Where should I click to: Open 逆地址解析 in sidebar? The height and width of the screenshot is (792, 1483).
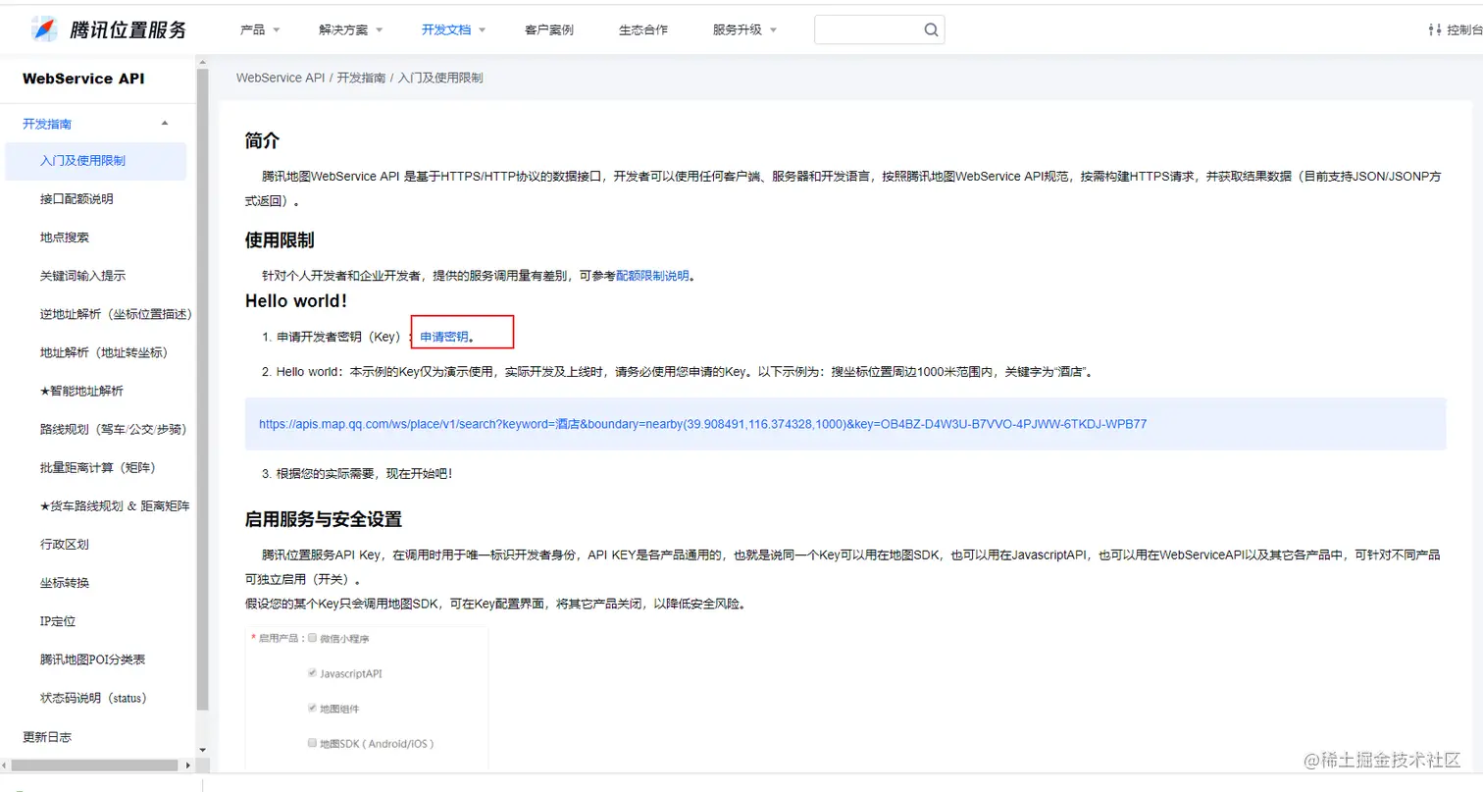tap(116, 314)
